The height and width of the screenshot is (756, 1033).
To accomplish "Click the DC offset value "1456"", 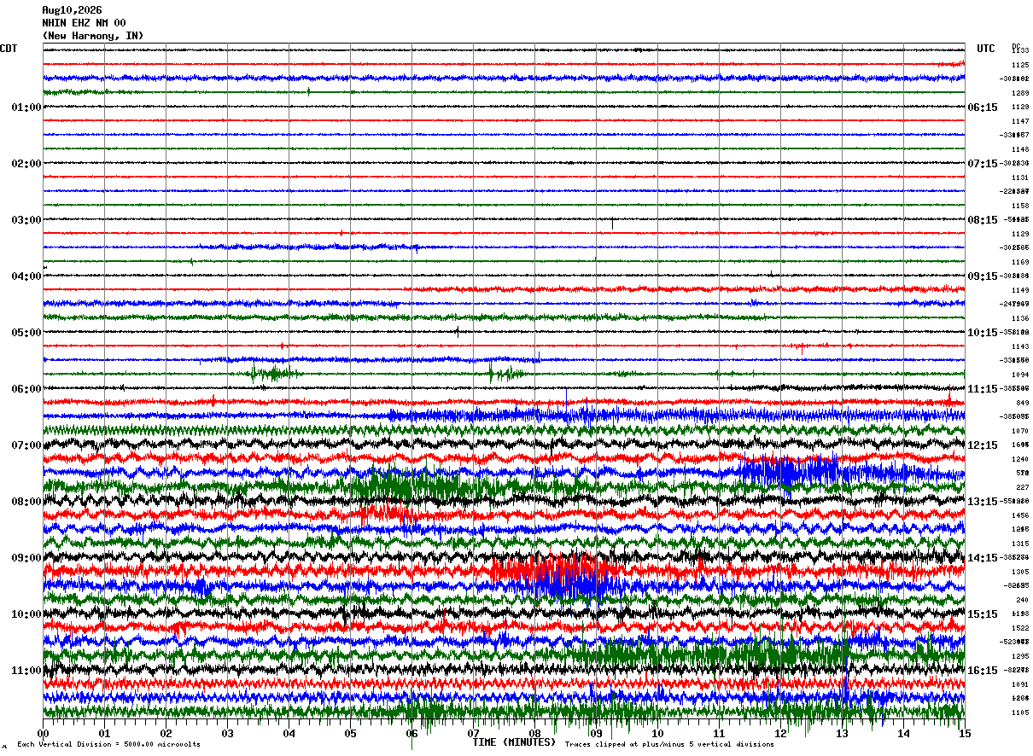I will (1020, 515).
